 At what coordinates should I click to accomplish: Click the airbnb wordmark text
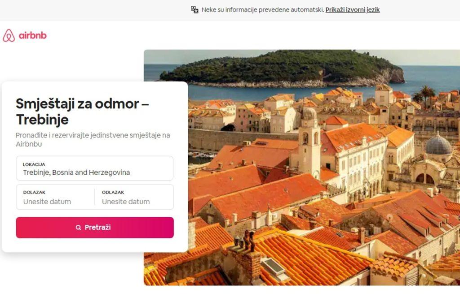click(32, 36)
